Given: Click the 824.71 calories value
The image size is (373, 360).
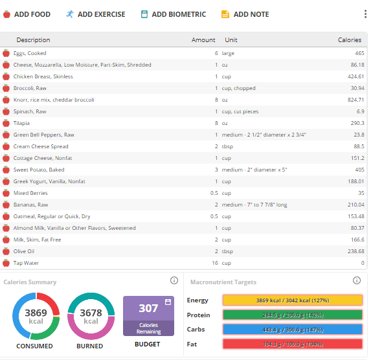Looking at the screenshot, I should pyautogui.click(x=356, y=100).
